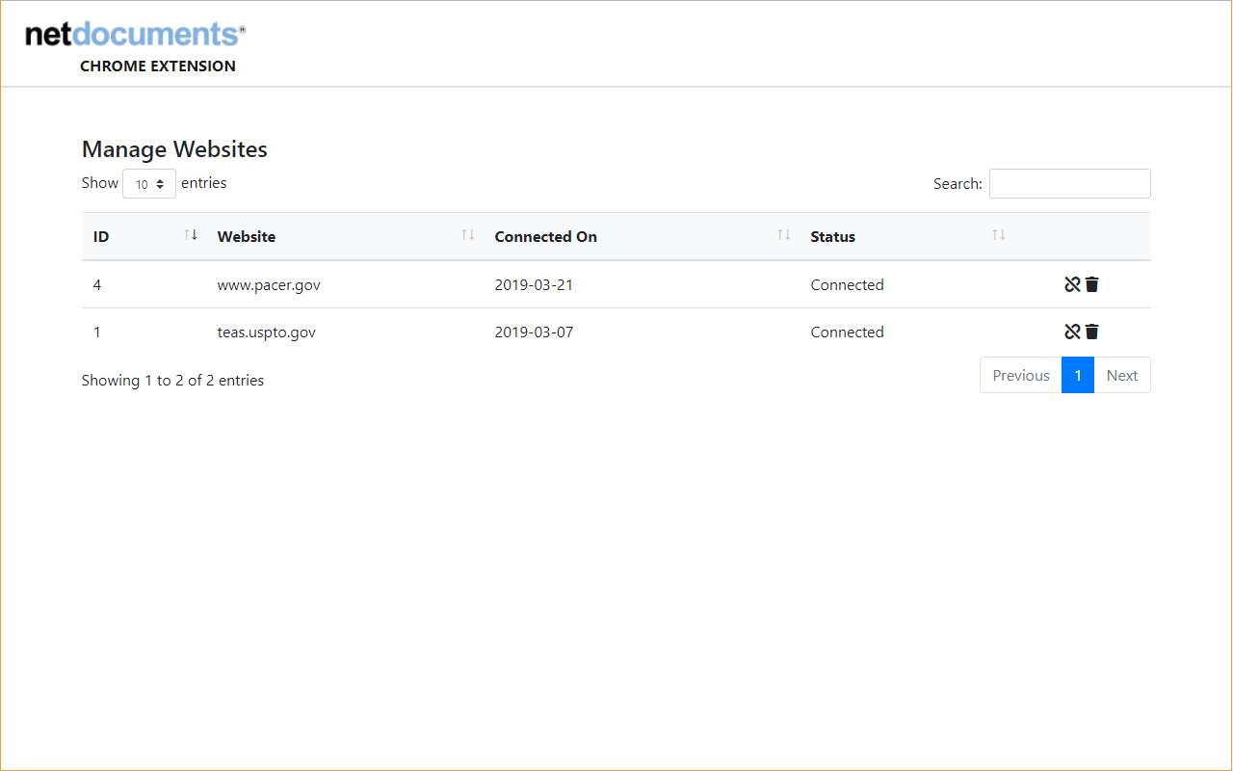
Task: Click the Previous pagination button
Action: 1019,375
